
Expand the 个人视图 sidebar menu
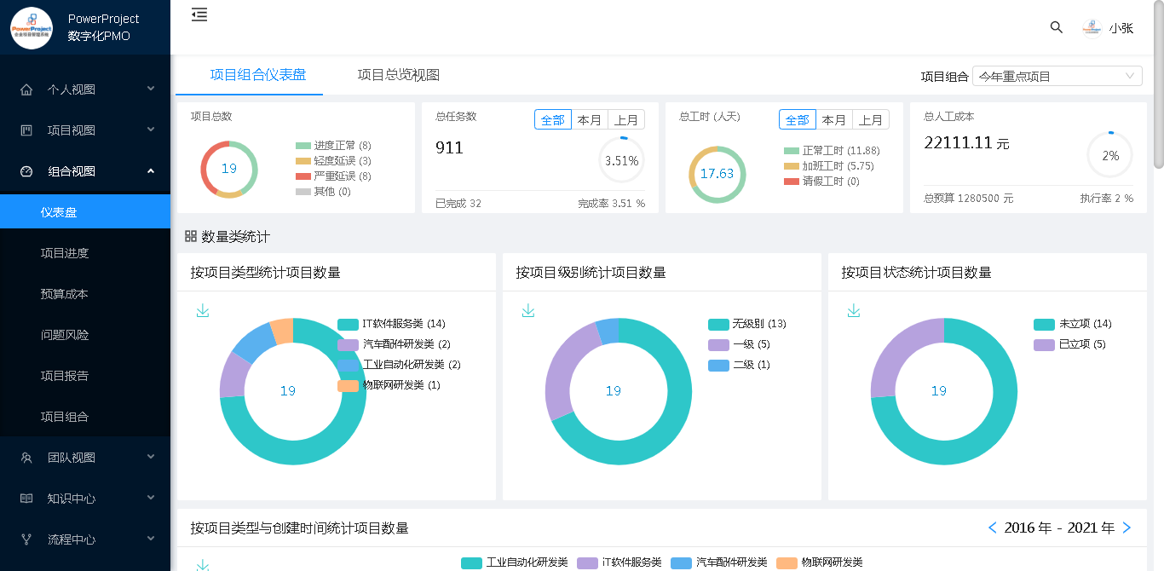click(85, 89)
